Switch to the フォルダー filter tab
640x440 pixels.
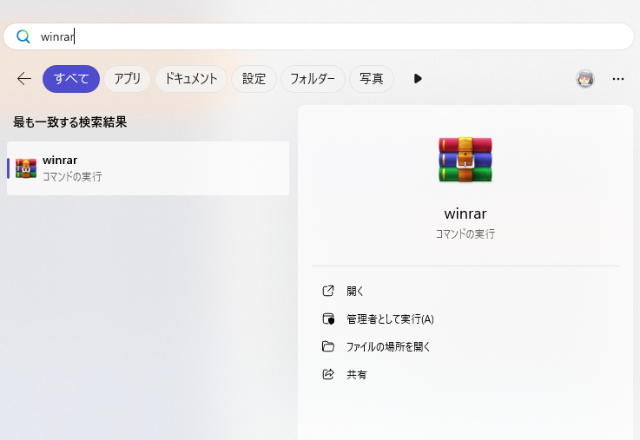[313, 79]
